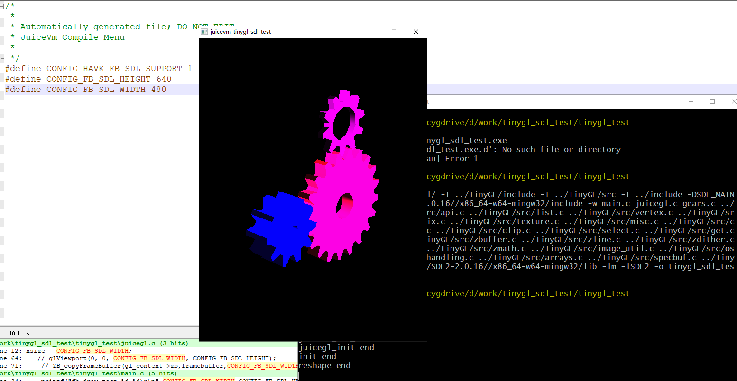Open juicegl.c (3 hits) search result header
This screenshot has width=737, height=381.
click(95, 343)
